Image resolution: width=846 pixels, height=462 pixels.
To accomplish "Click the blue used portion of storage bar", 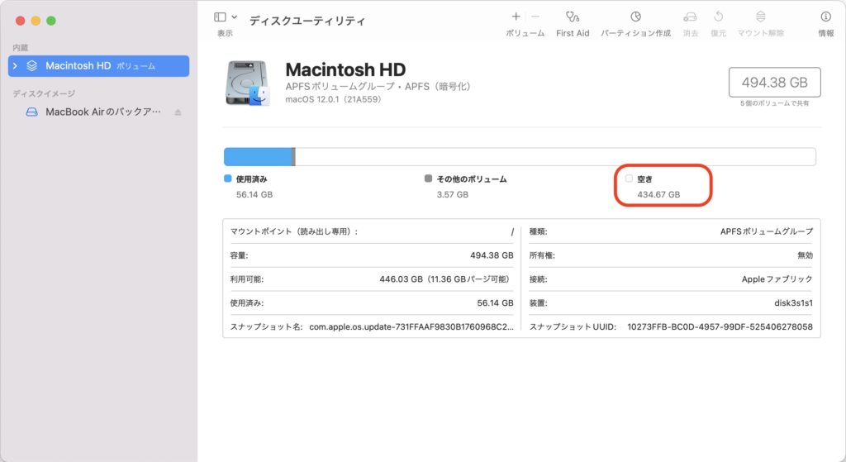I will pyautogui.click(x=258, y=156).
